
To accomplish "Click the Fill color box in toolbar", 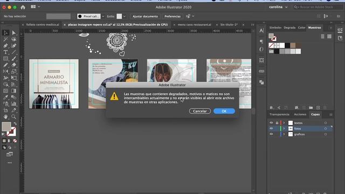I will pos(6,127).
